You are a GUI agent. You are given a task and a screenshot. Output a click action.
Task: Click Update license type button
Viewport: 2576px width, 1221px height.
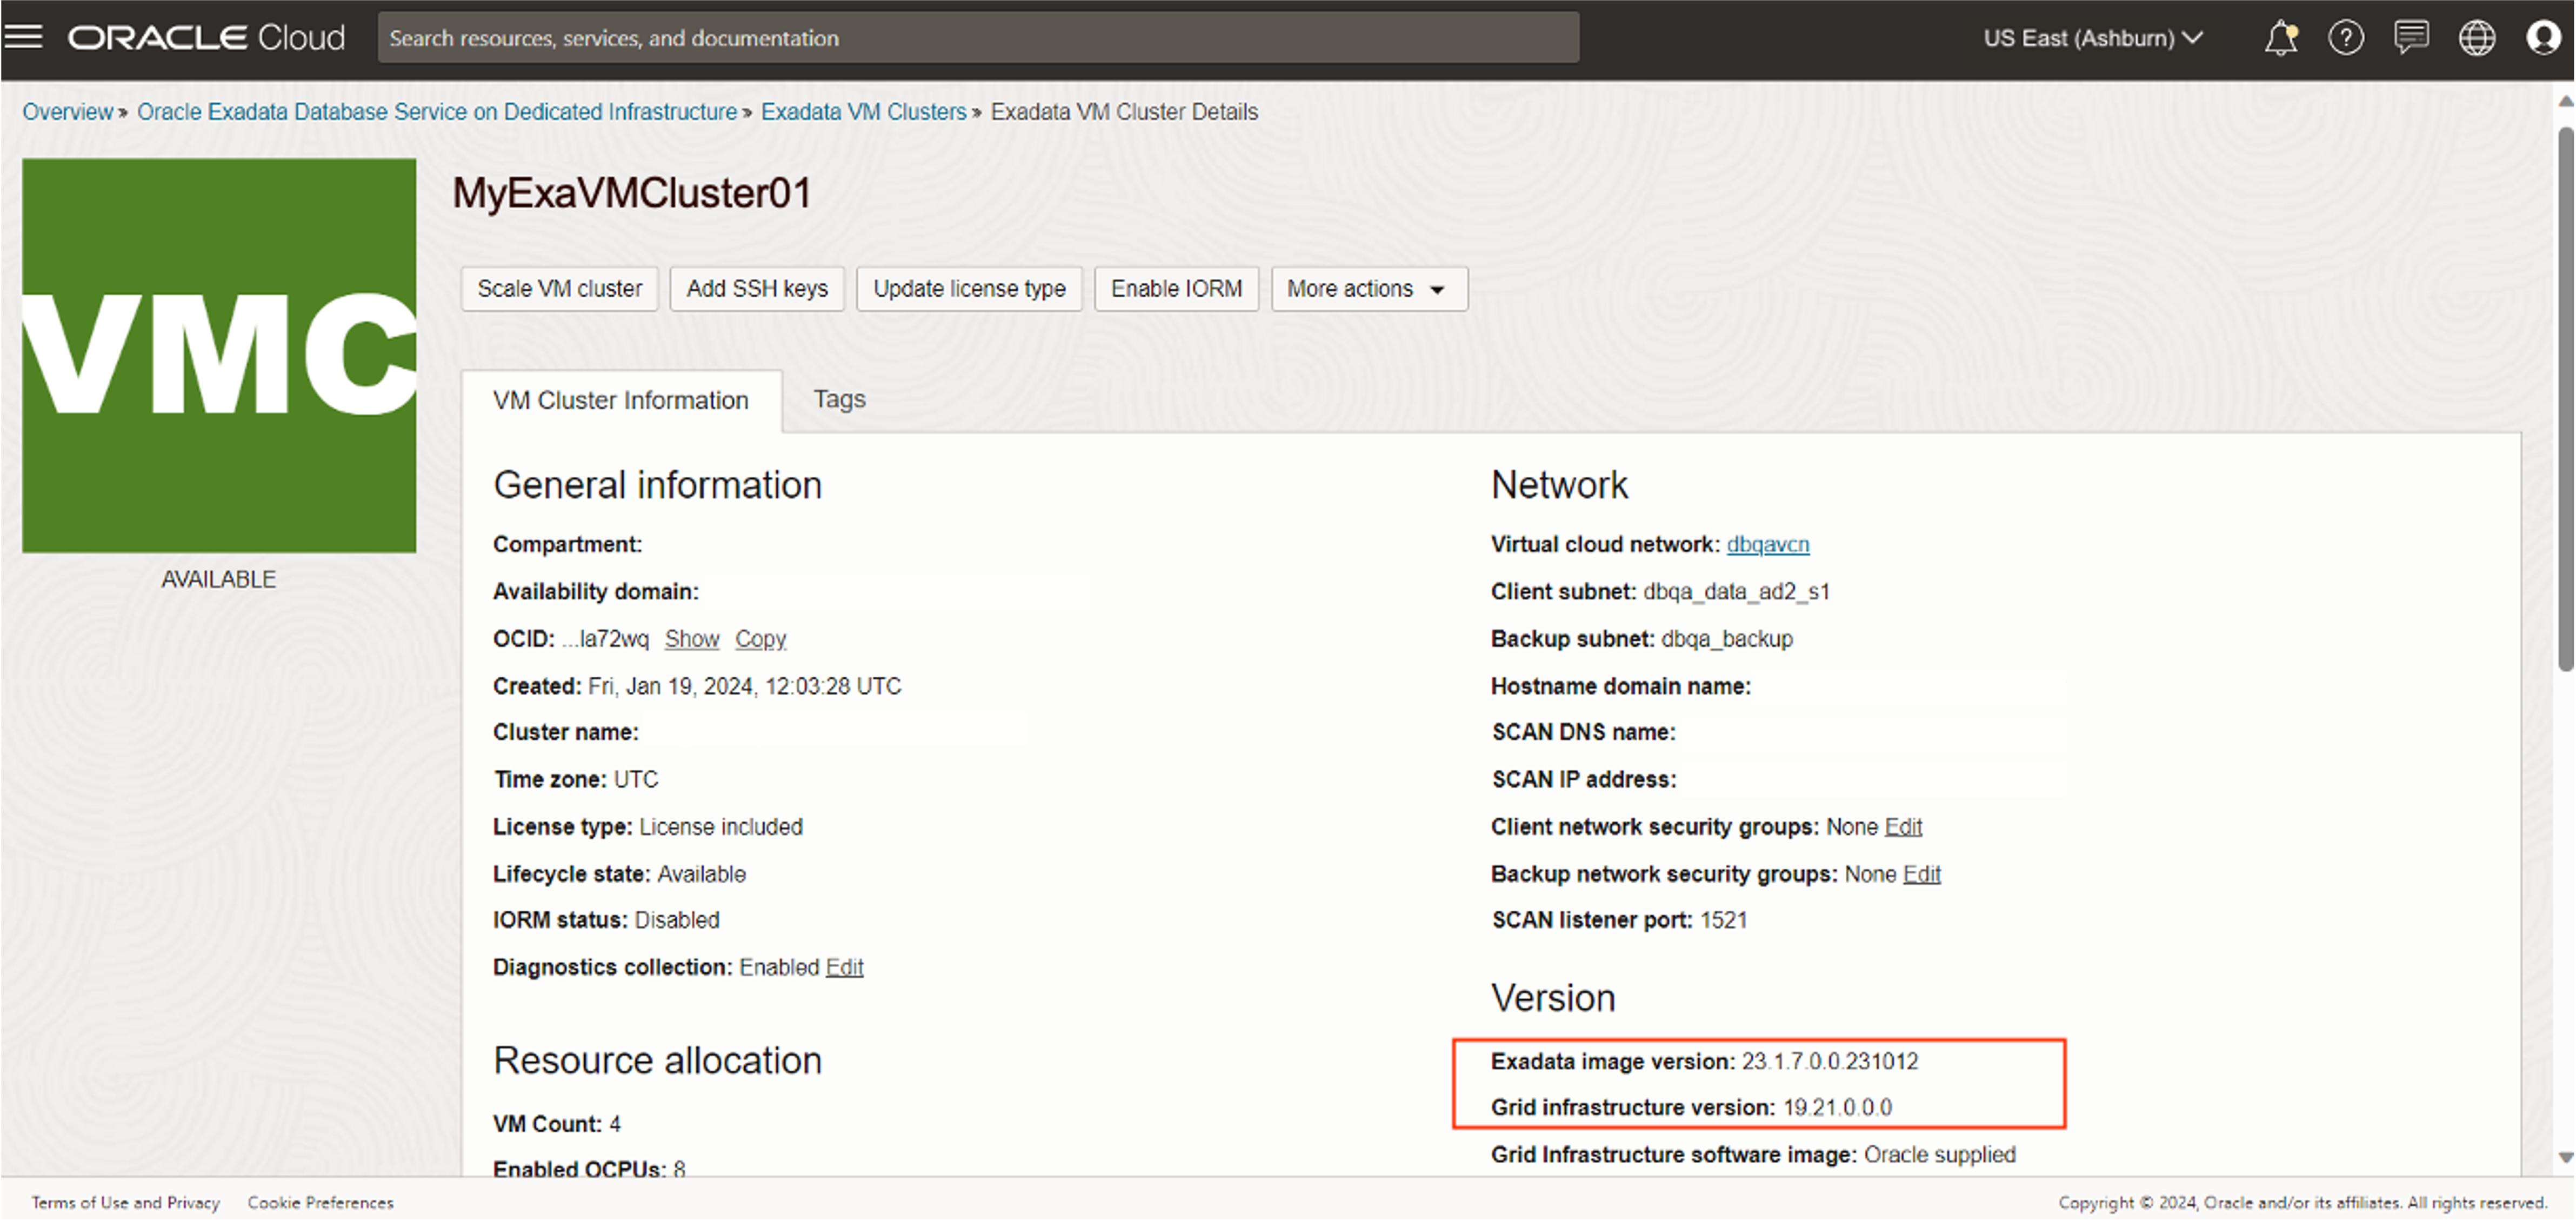[969, 289]
